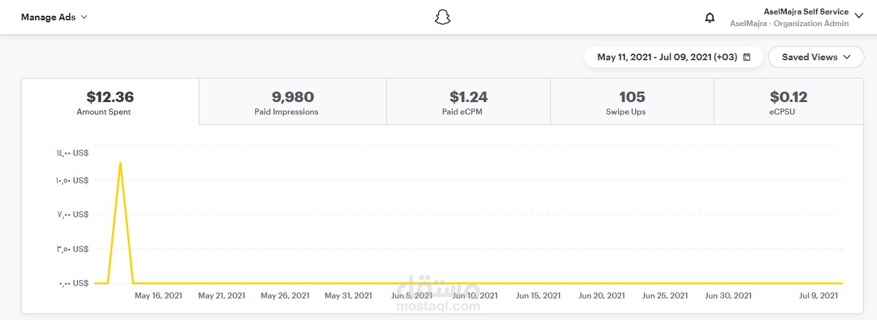
Task: Click the May 26, 2021 date label
Action: pyautogui.click(x=285, y=296)
